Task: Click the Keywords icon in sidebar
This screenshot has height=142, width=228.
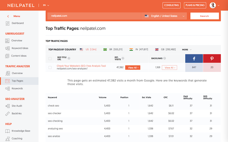Action: click(x=7, y=89)
